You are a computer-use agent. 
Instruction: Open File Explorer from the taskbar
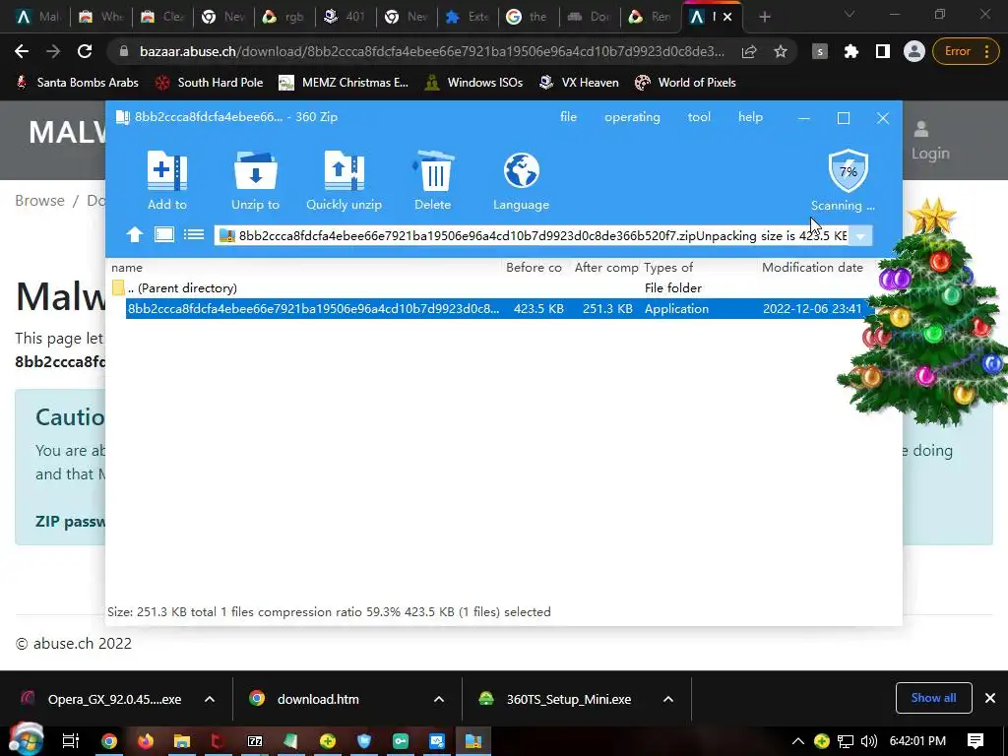tap(182, 741)
